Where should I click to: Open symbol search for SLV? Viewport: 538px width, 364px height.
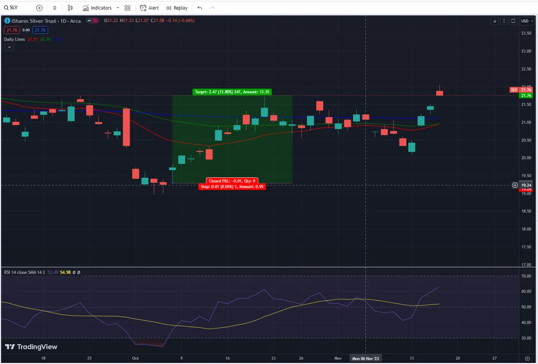coord(11,8)
